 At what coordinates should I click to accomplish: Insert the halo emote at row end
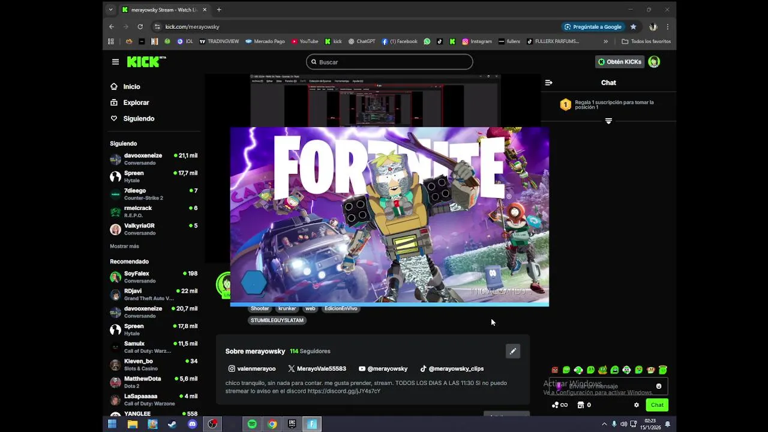[x=662, y=370]
